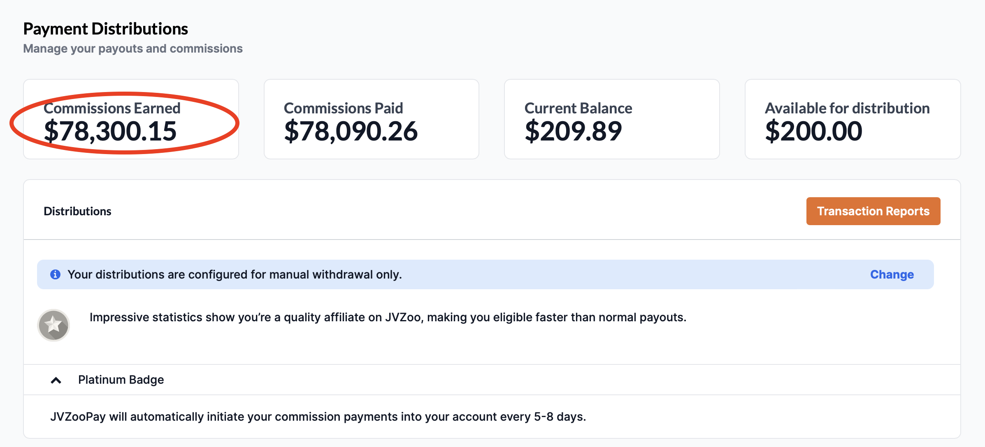
Task: Click the $200.00 available amount
Action: pyautogui.click(x=813, y=131)
